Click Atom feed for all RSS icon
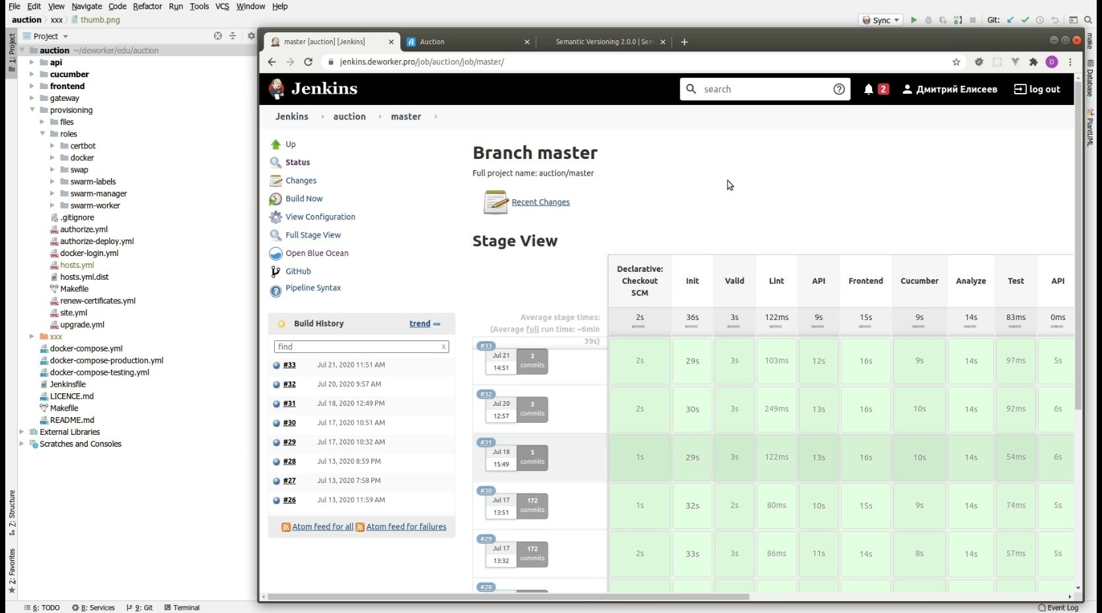 286,527
